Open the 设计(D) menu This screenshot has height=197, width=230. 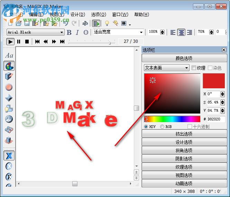(x=78, y=14)
